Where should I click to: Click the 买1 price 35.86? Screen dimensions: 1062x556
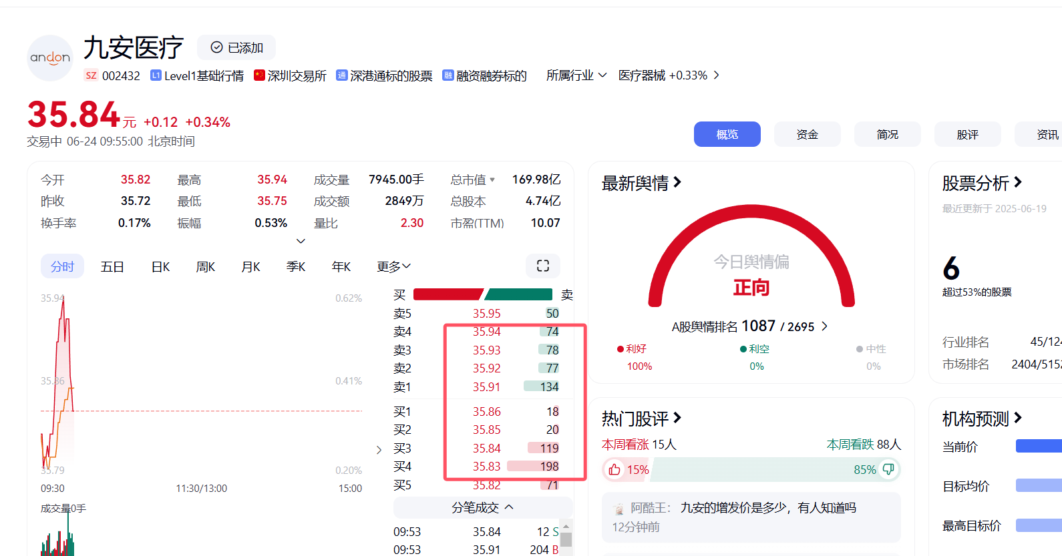(x=487, y=411)
